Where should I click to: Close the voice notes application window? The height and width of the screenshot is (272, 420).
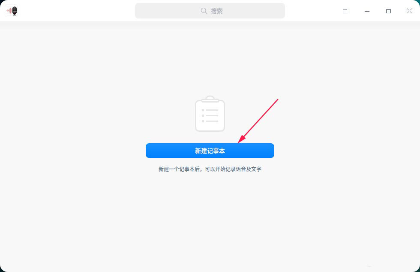[x=409, y=11]
